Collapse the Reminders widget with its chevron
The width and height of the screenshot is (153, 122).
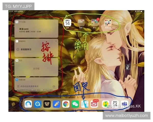coord(56,41)
